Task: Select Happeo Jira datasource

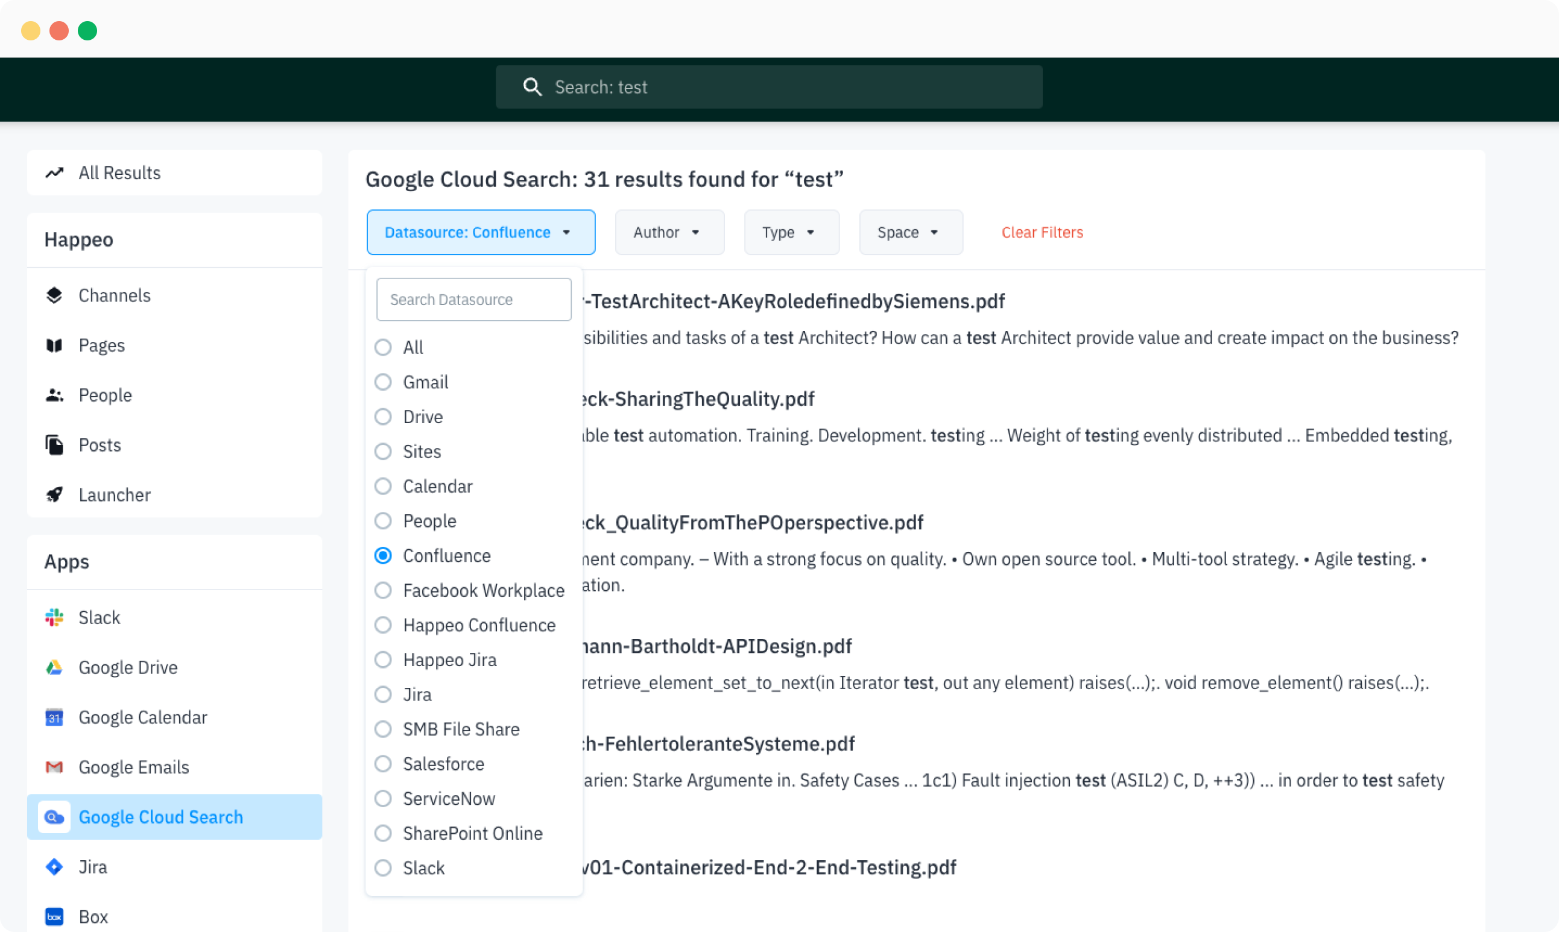Action: (383, 660)
